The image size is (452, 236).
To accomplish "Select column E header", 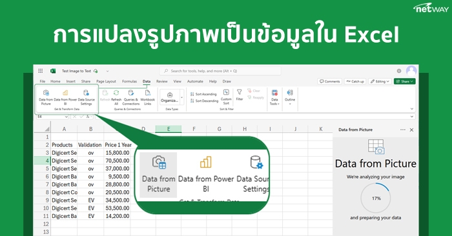I will coord(169,129).
